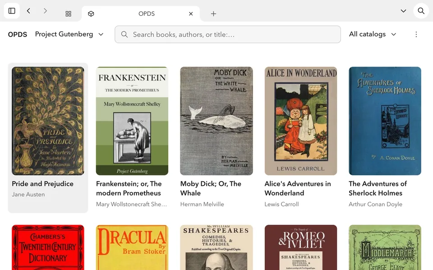The image size is (433, 270).
Task: Open search with the round magnifier button
Action: (x=421, y=11)
